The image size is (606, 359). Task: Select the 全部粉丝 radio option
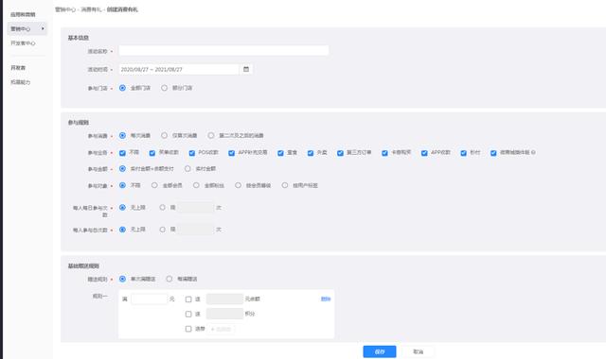coord(196,185)
